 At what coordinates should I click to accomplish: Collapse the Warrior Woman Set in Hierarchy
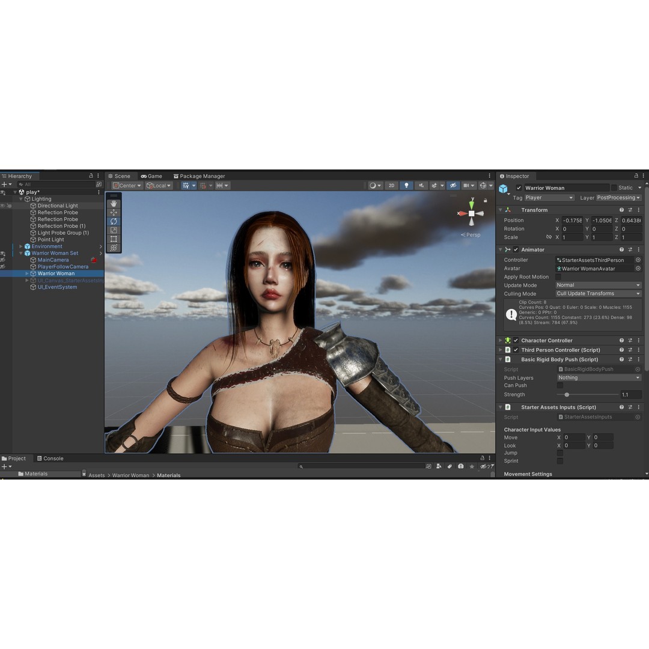(21, 254)
